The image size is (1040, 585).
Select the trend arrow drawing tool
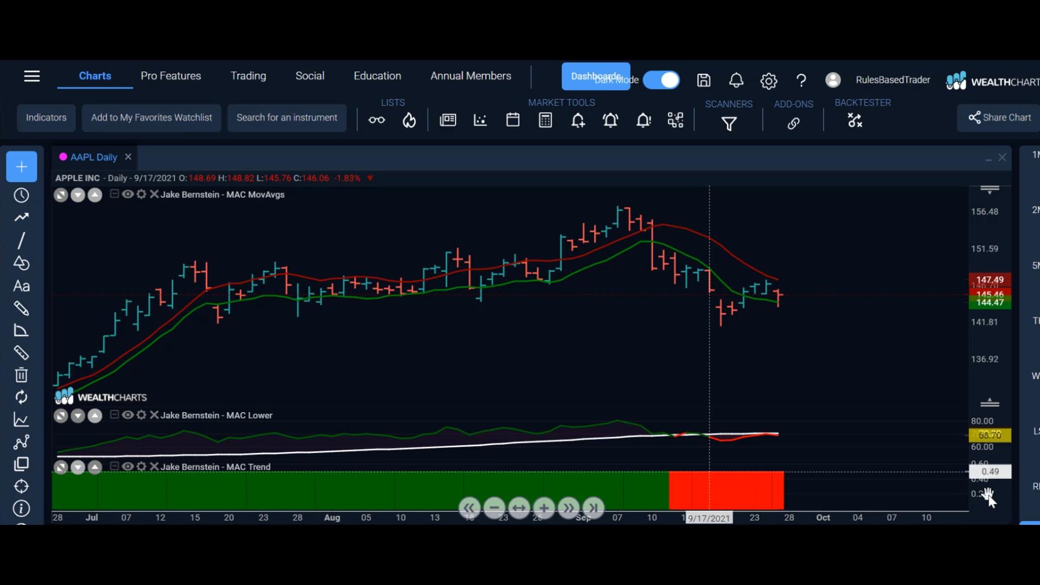21,218
